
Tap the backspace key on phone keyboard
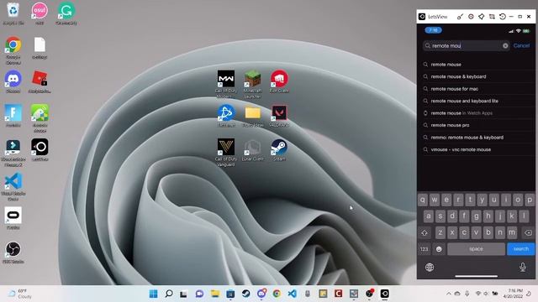pyautogui.click(x=528, y=233)
